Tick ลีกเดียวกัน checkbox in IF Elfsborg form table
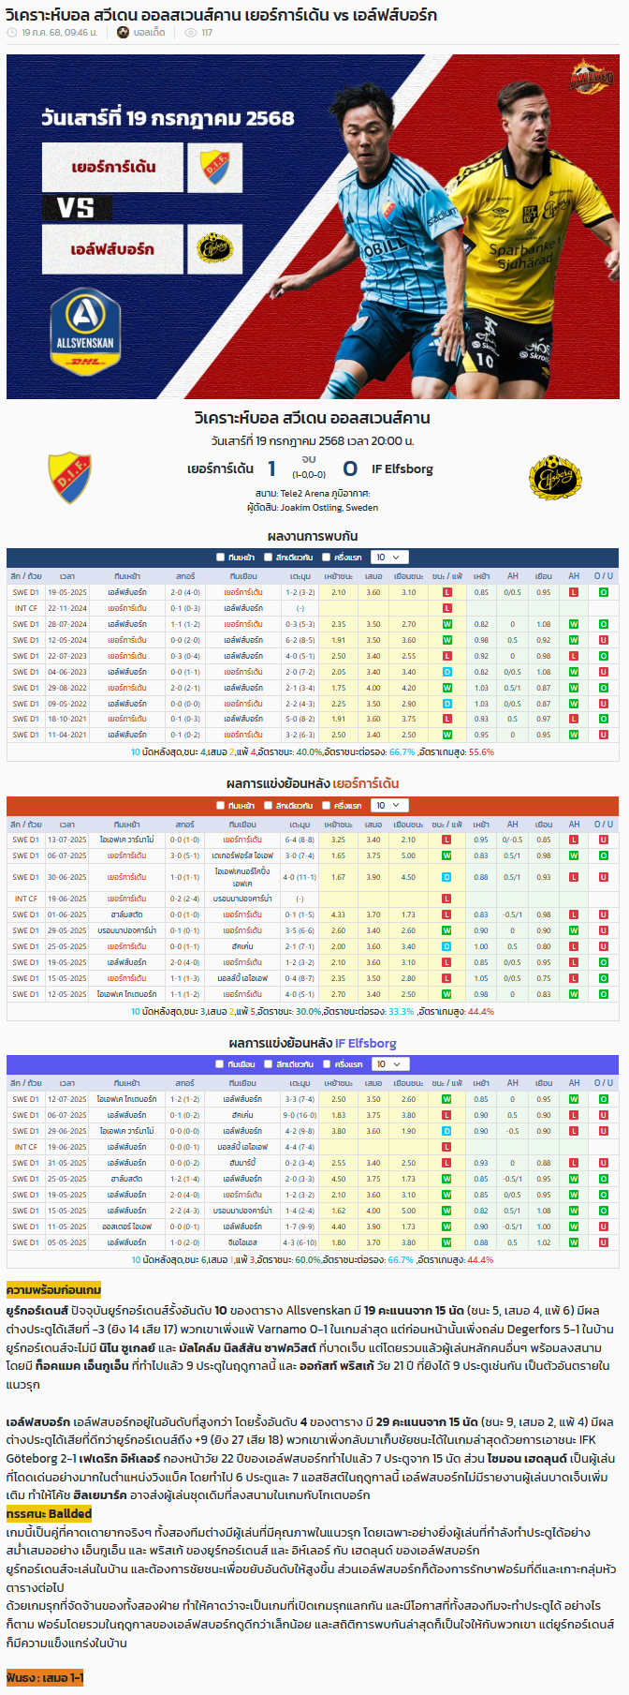This screenshot has width=629, height=1695. [x=268, y=1064]
